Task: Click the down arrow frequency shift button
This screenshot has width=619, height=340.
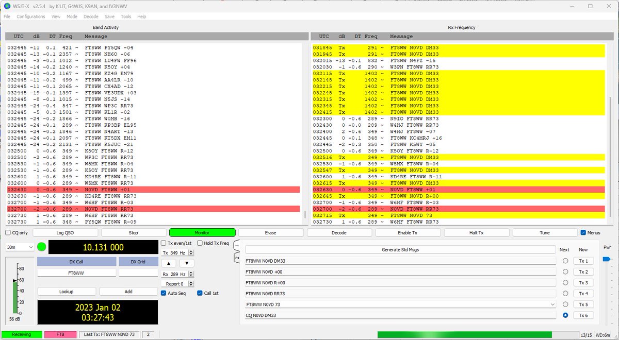Action: [187, 263]
